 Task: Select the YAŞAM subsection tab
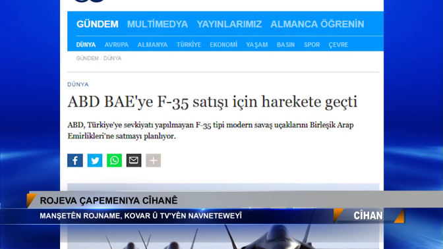[x=257, y=45]
